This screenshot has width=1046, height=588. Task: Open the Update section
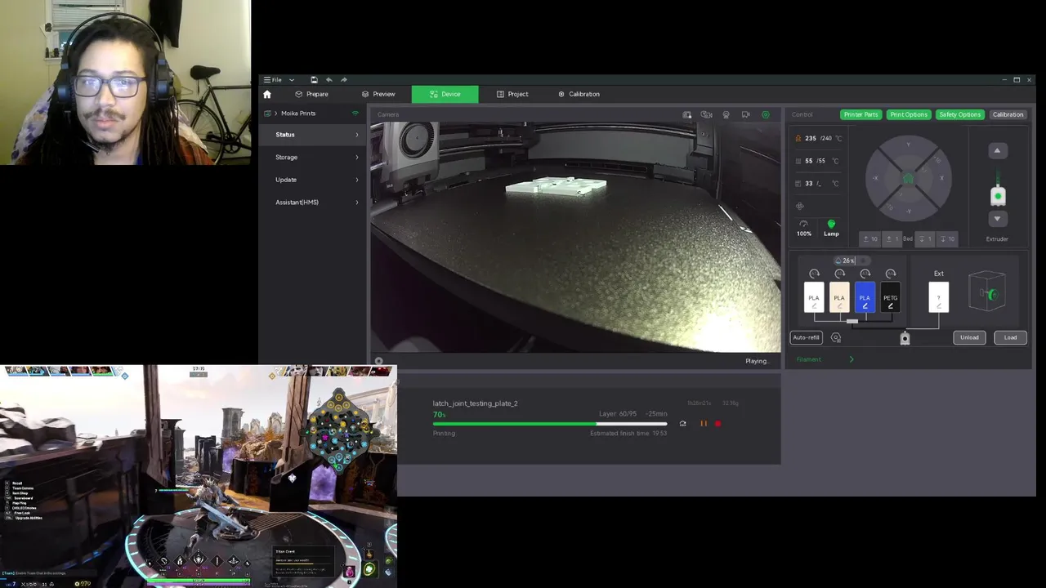pos(312,180)
